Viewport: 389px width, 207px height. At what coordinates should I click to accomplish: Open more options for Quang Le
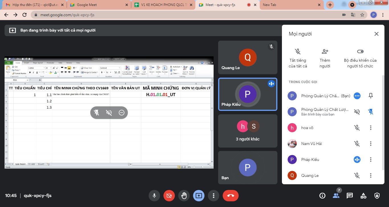click(370, 175)
